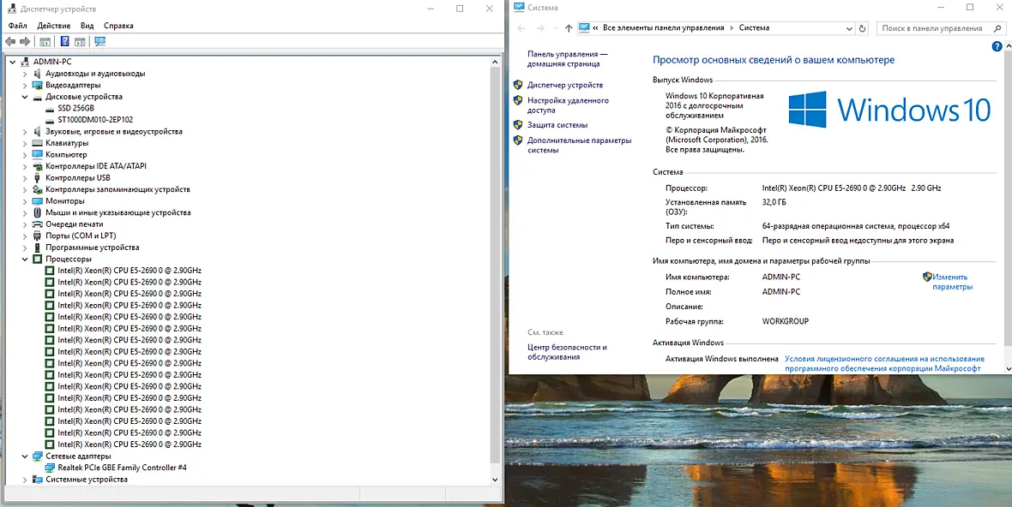Open the Вид menu
1012x507 pixels.
(x=87, y=26)
